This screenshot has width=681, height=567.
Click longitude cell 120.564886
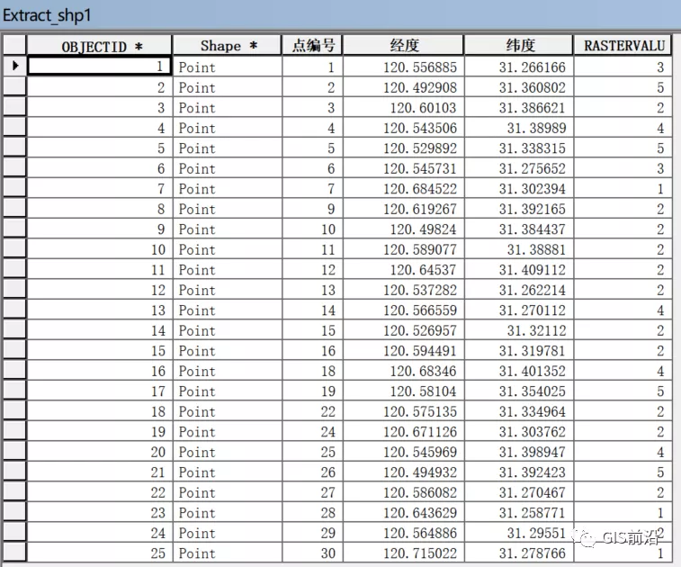[404, 533]
